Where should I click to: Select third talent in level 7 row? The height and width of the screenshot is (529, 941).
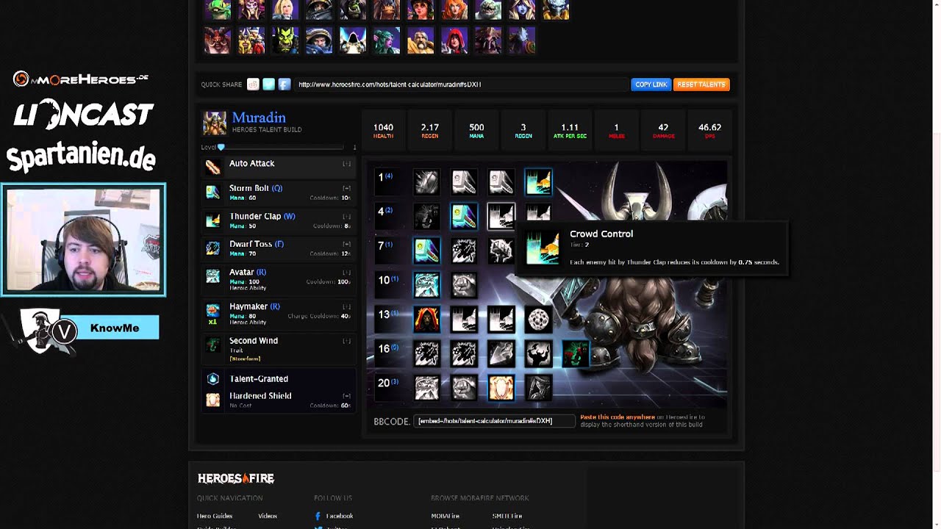coord(501,251)
